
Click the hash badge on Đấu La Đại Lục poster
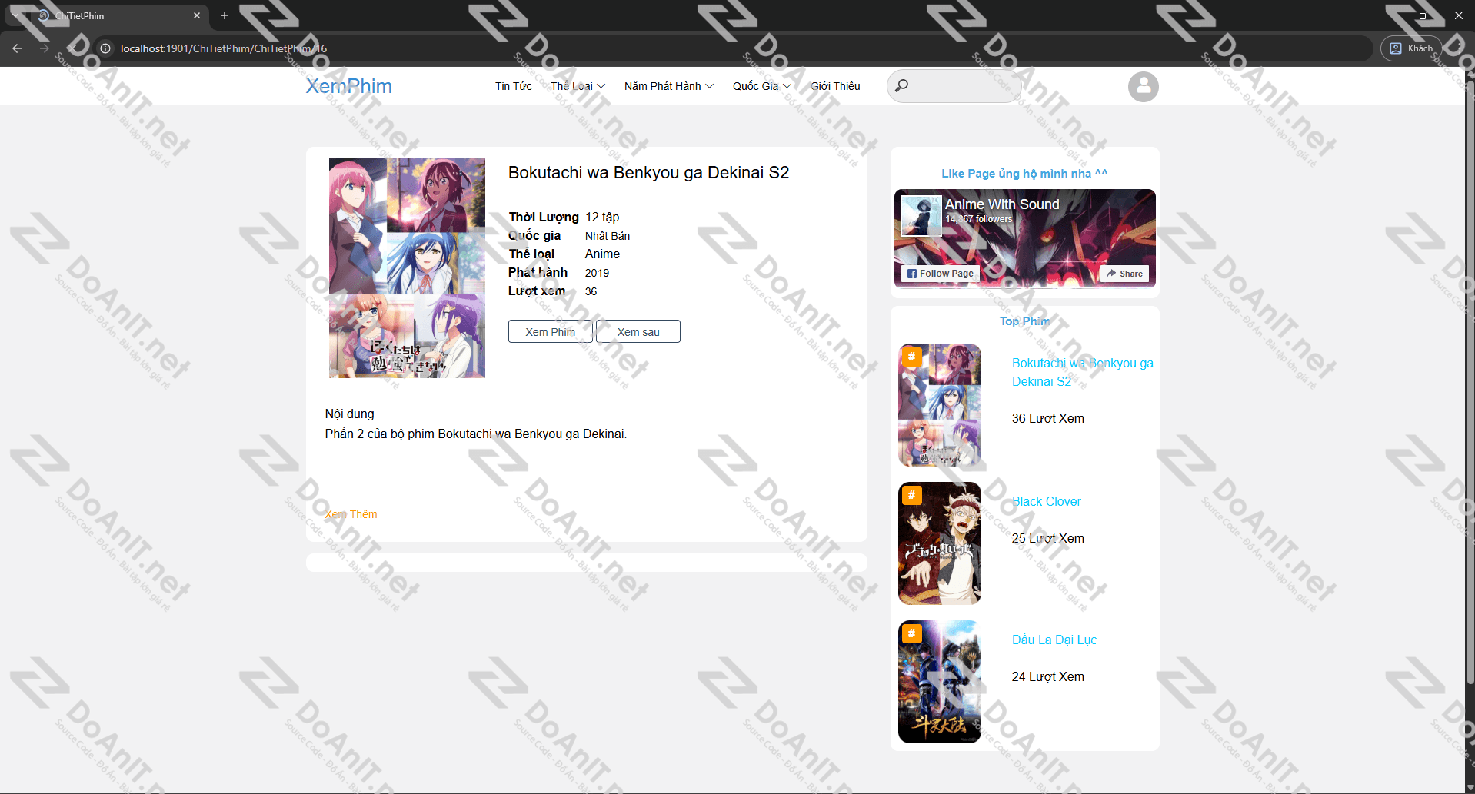pyautogui.click(x=911, y=633)
